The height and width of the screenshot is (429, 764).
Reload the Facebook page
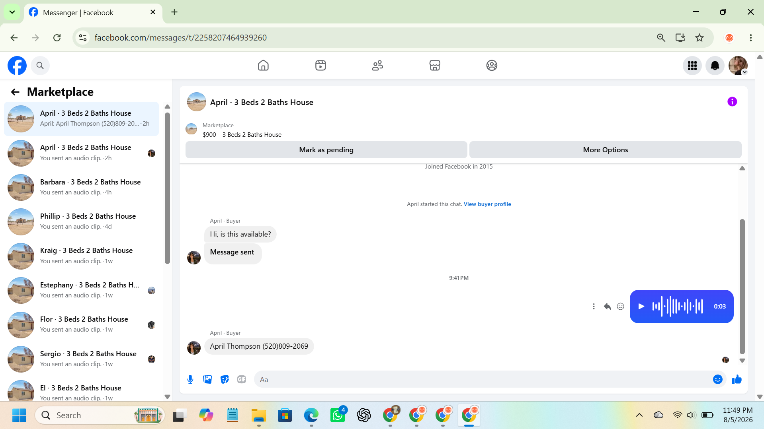point(57,38)
